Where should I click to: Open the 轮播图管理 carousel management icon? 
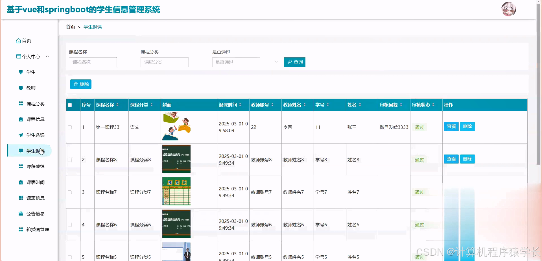(x=21, y=229)
